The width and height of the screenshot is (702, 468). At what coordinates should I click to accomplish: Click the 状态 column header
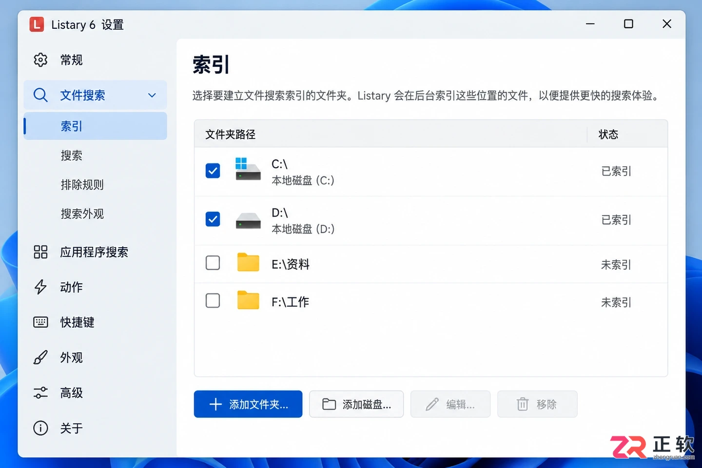pyautogui.click(x=608, y=134)
